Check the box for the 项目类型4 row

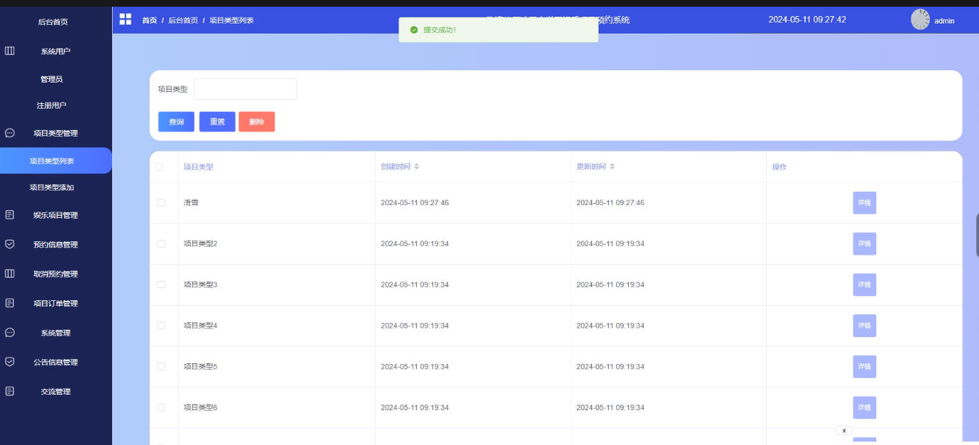(x=161, y=325)
